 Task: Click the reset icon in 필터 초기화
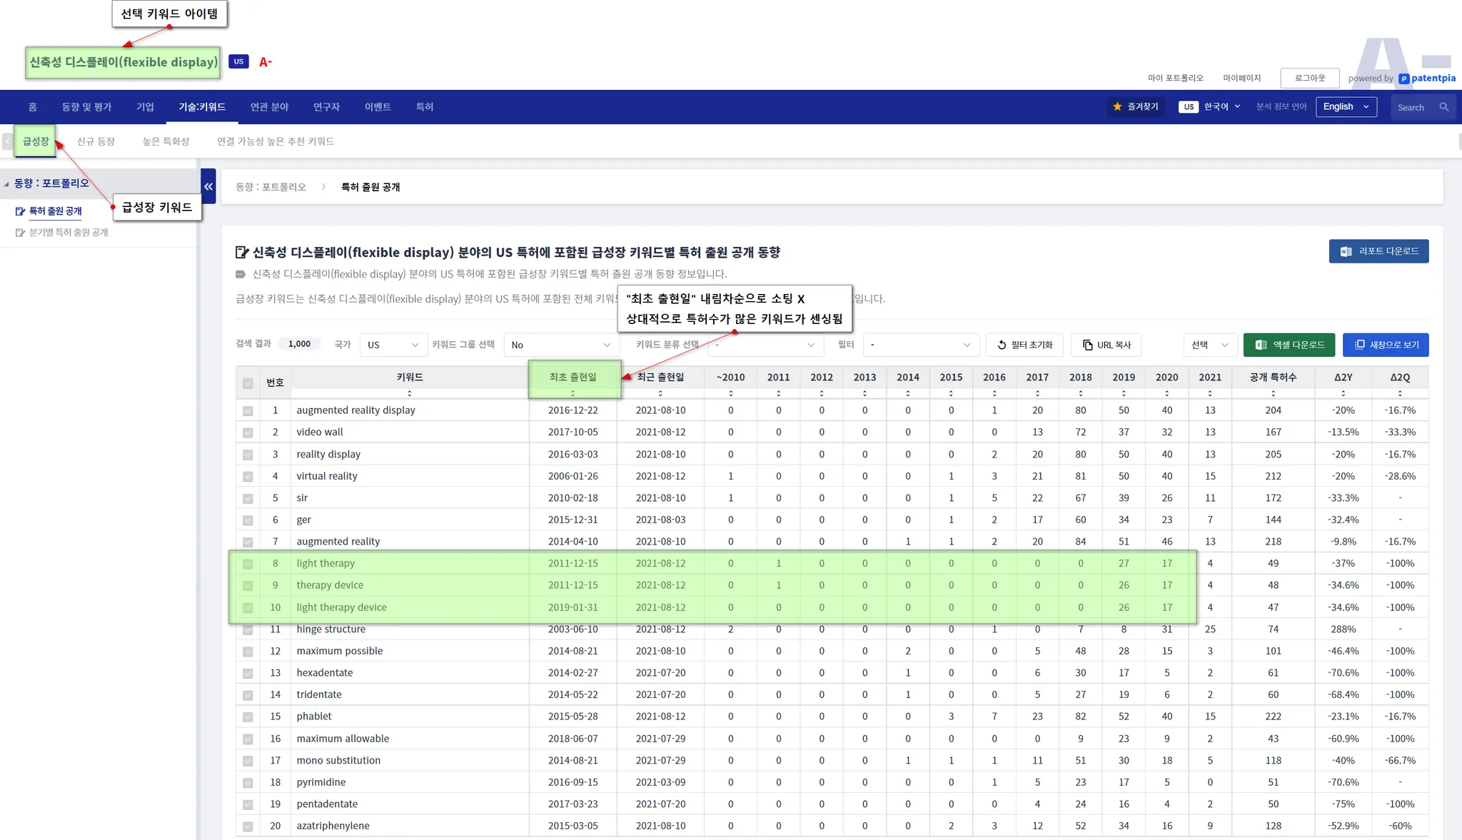[1002, 345]
